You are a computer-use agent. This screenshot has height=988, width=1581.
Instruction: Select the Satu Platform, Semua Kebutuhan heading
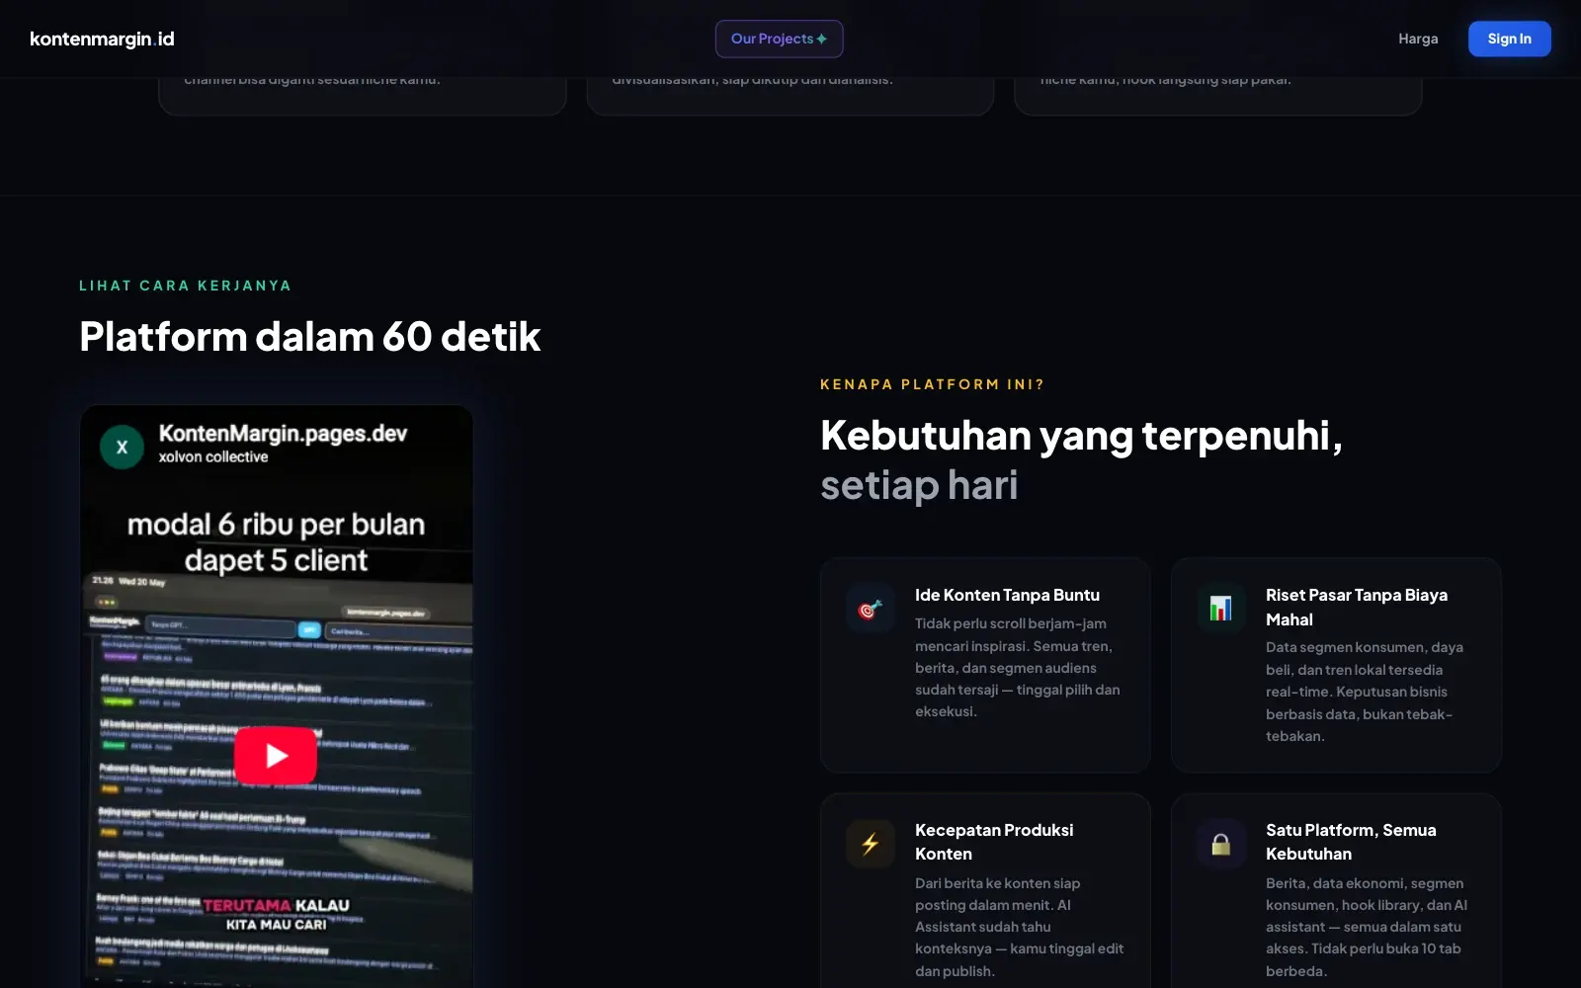pyautogui.click(x=1351, y=842)
